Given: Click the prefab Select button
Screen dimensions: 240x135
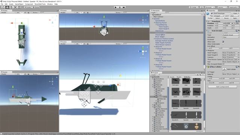Looking at the screenshot, I should tap(217, 18).
